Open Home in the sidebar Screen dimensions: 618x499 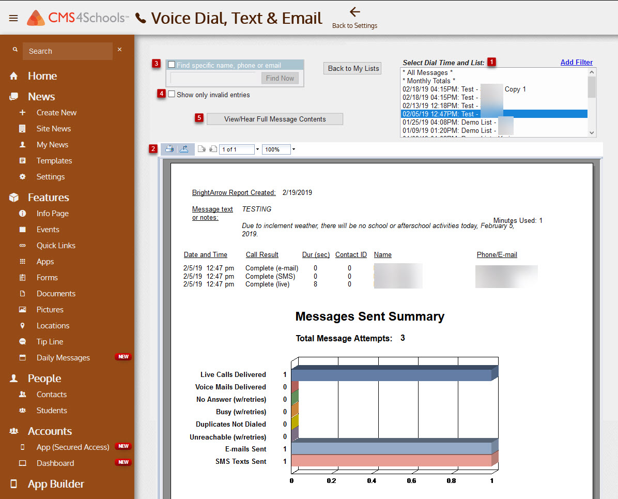[42, 75]
